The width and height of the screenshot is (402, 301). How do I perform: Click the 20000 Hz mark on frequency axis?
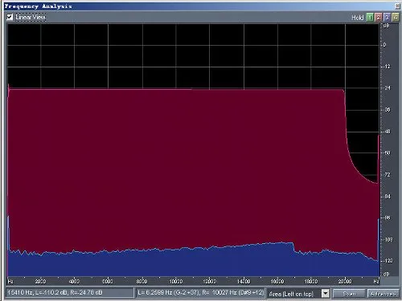click(x=345, y=281)
